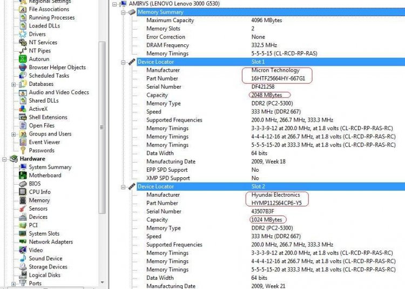This screenshot has height=289, width=405.
Task: Expand the Databases tree node
Action: [13, 84]
